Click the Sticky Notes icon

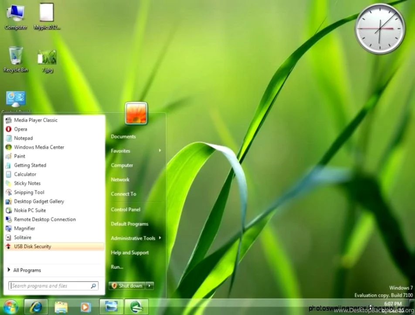pyautogui.click(x=8, y=183)
